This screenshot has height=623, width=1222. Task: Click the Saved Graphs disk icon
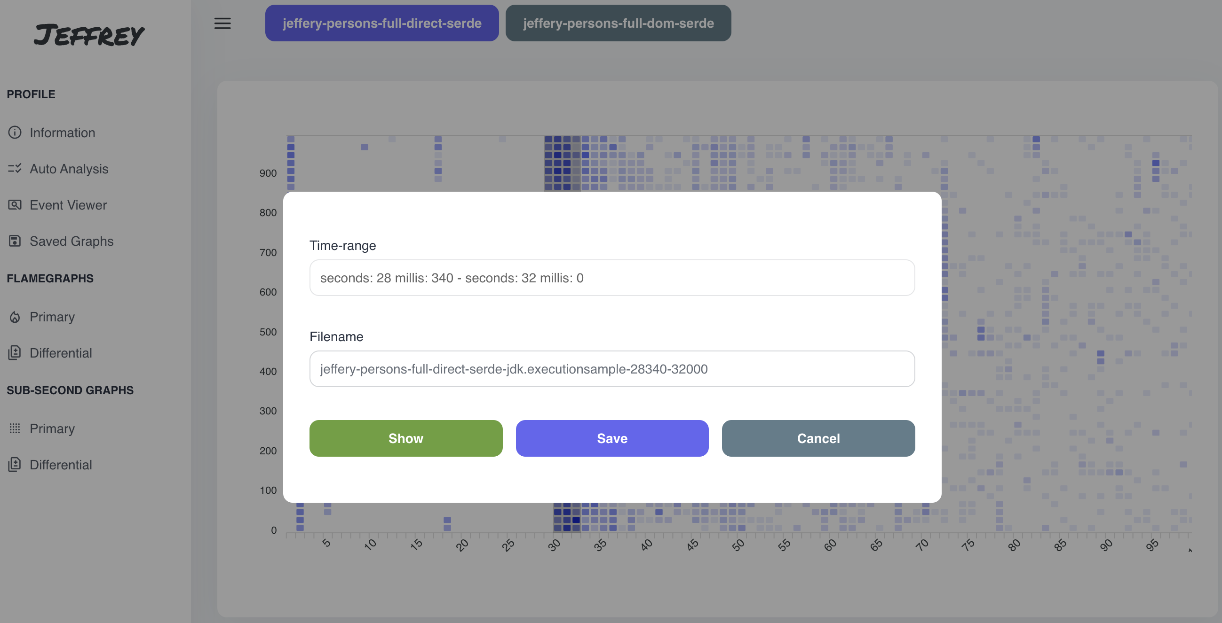15,241
